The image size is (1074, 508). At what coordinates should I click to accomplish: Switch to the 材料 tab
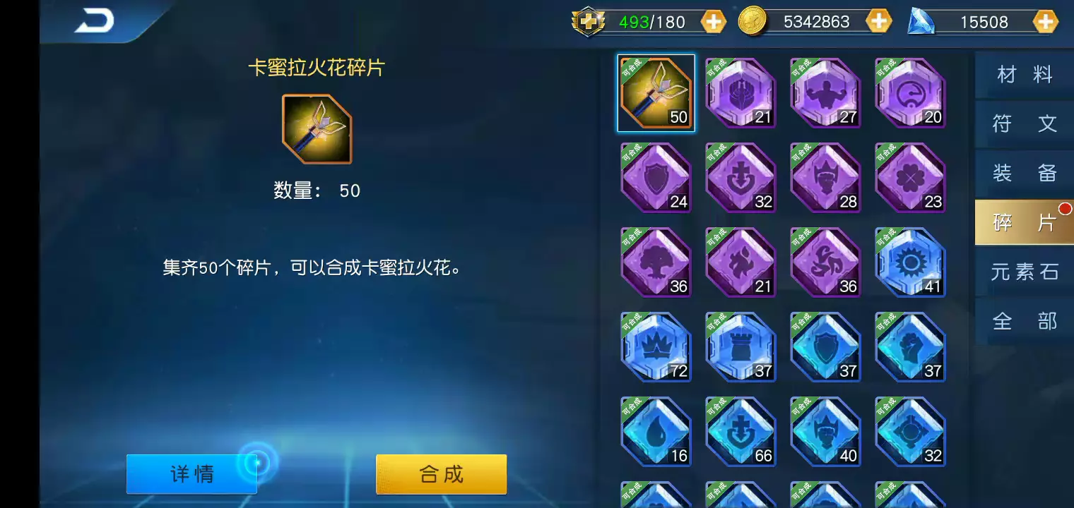1025,74
